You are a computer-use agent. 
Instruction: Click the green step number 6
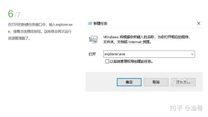(11, 14)
